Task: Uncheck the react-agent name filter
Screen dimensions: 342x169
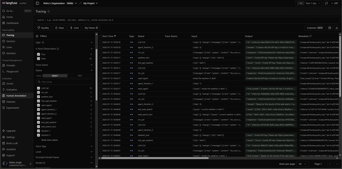Action: point(39,105)
